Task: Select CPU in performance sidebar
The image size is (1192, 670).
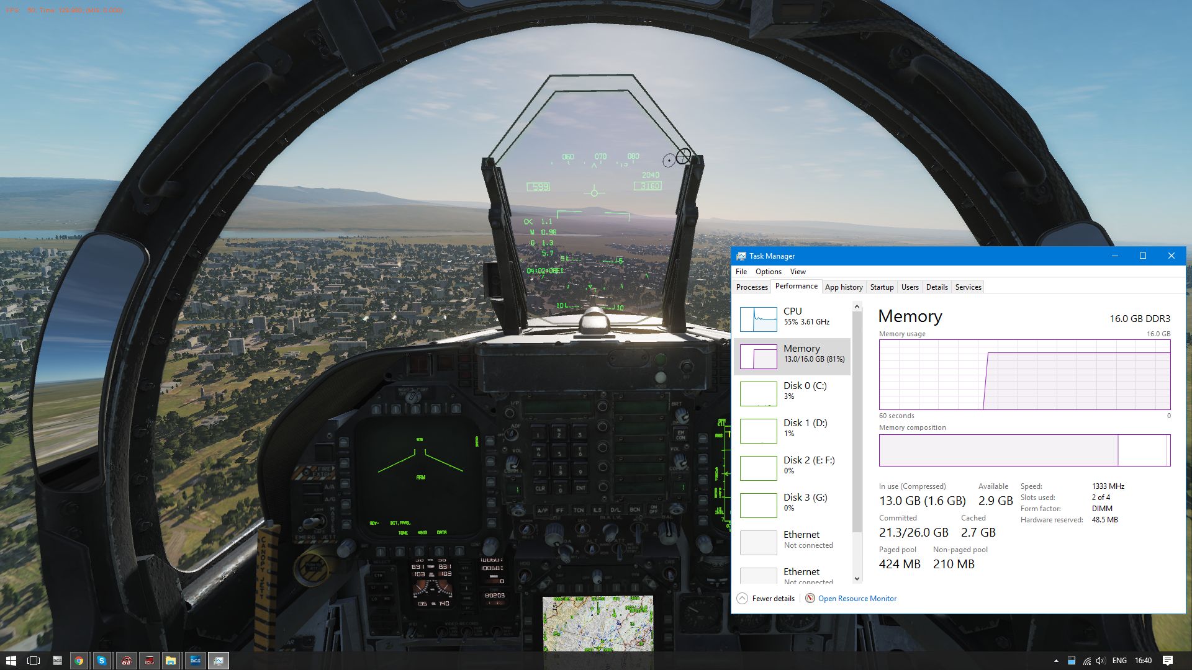Action: click(792, 319)
